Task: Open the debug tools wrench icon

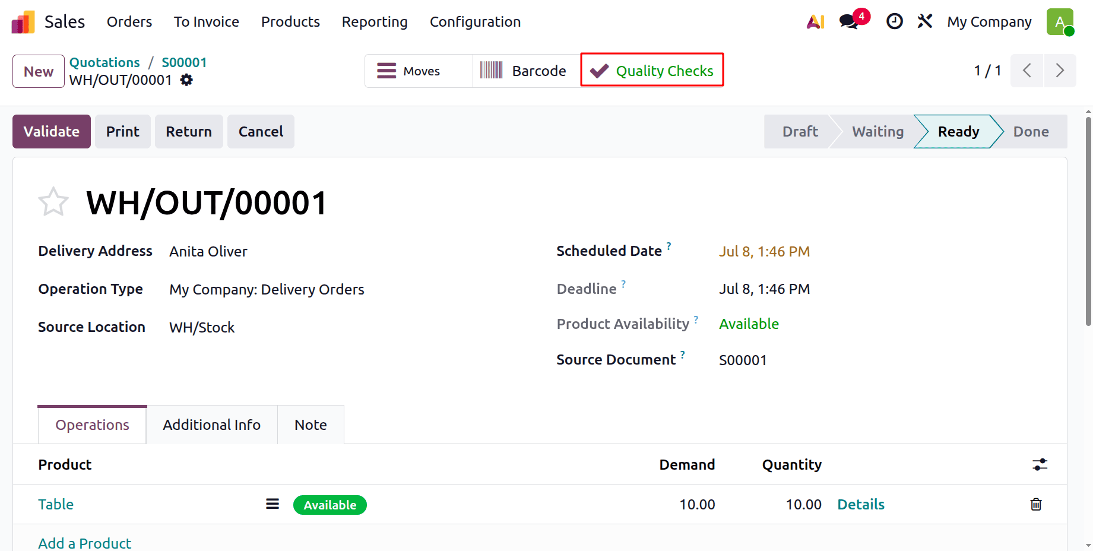Action: click(x=925, y=22)
